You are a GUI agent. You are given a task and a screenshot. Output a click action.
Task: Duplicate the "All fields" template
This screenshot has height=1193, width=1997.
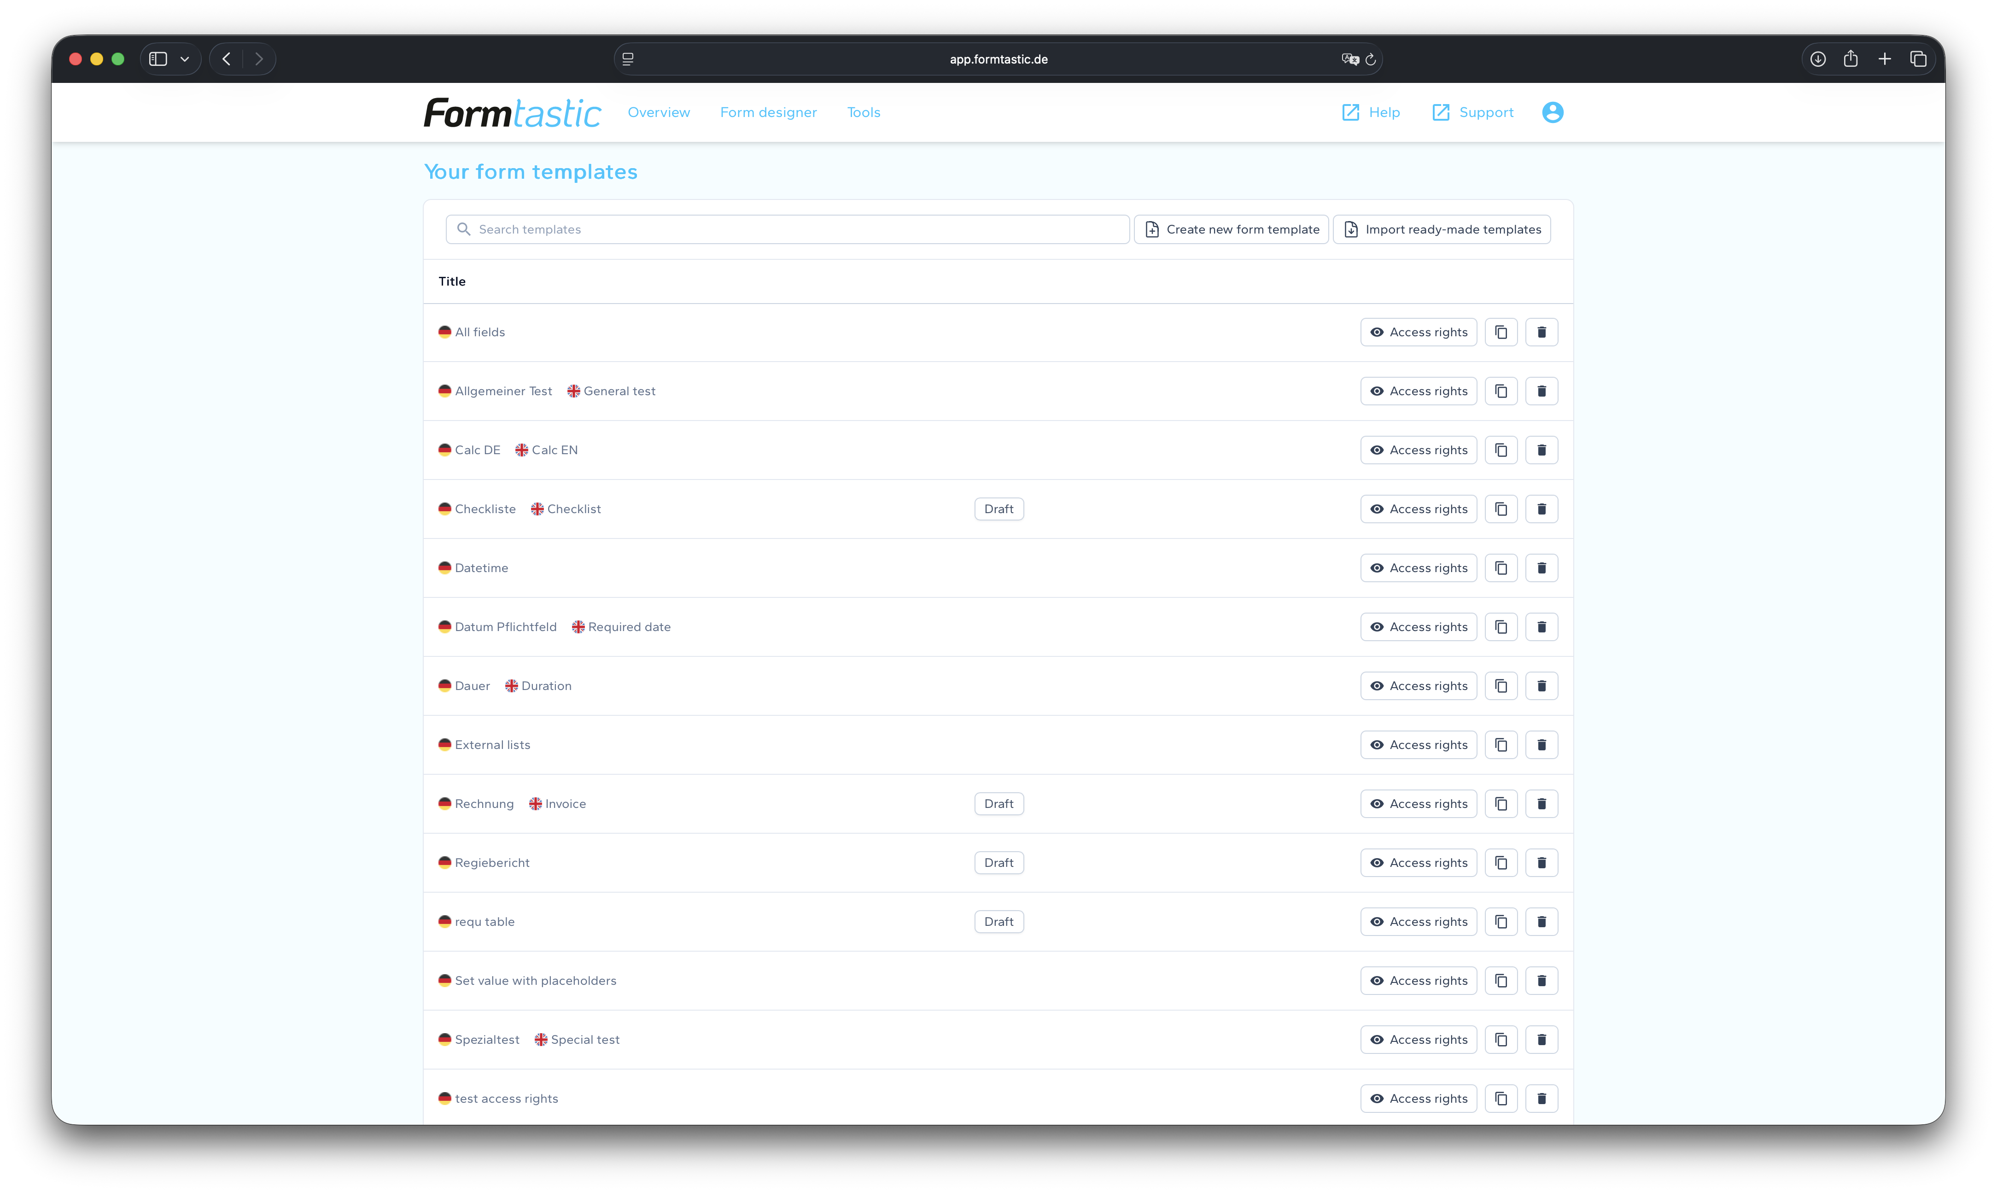[1501, 331]
